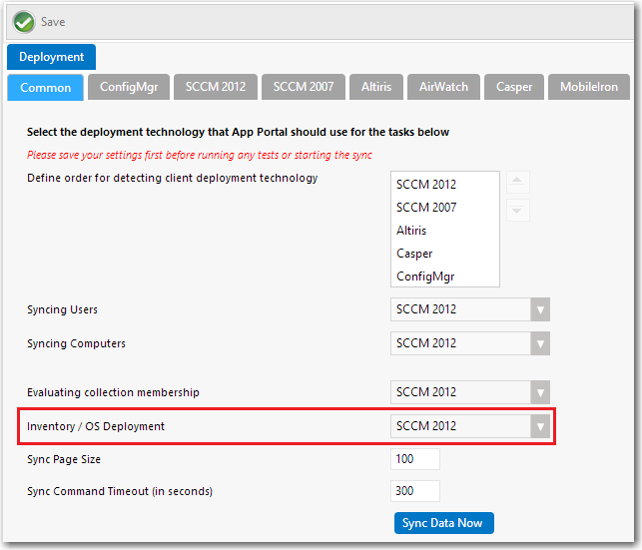Click the Define order for detecting label
The height and width of the screenshot is (550, 642).
[x=172, y=178]
